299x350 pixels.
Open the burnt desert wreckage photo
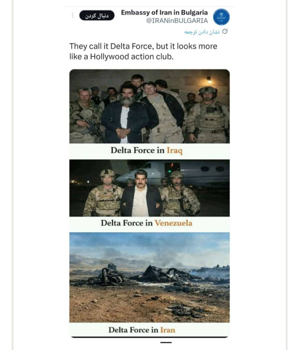tap(149, 277)
